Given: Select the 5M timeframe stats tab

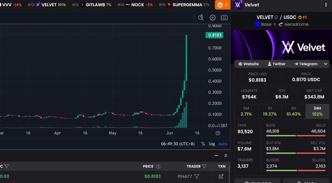Looking at the screenshot, I should coord(246,111).
